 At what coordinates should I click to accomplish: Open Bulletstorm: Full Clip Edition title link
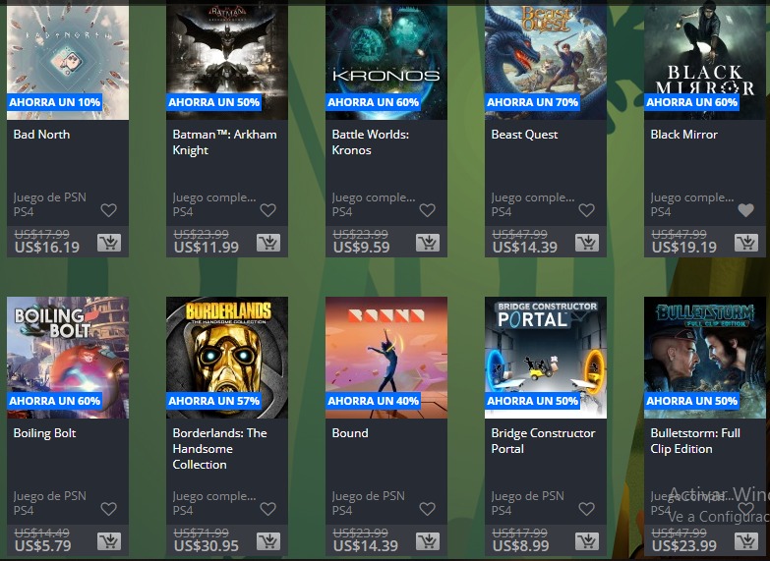[695, 441]
